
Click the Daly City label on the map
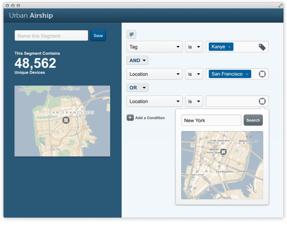55,149
